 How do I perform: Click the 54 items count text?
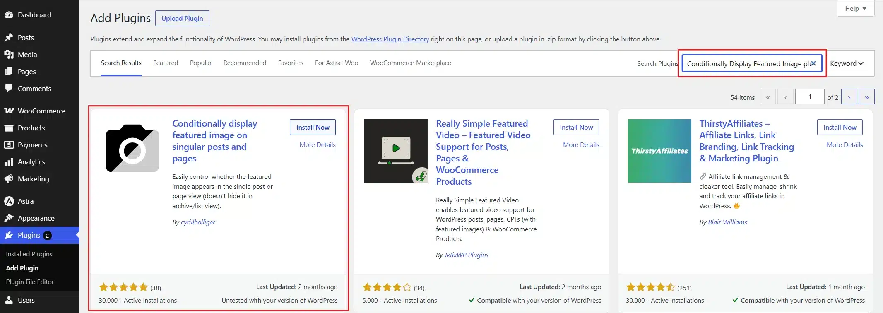[x=742, y=98]
